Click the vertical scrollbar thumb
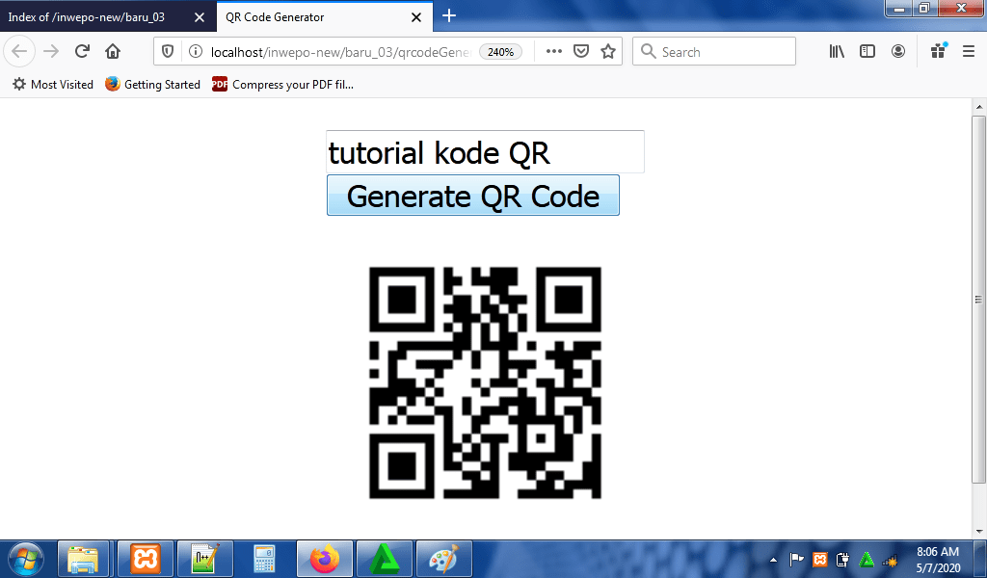Screen dimensions: 987x578 (979, 300)
